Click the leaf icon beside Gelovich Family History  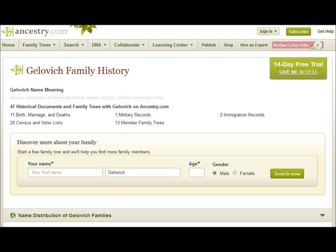17,70
